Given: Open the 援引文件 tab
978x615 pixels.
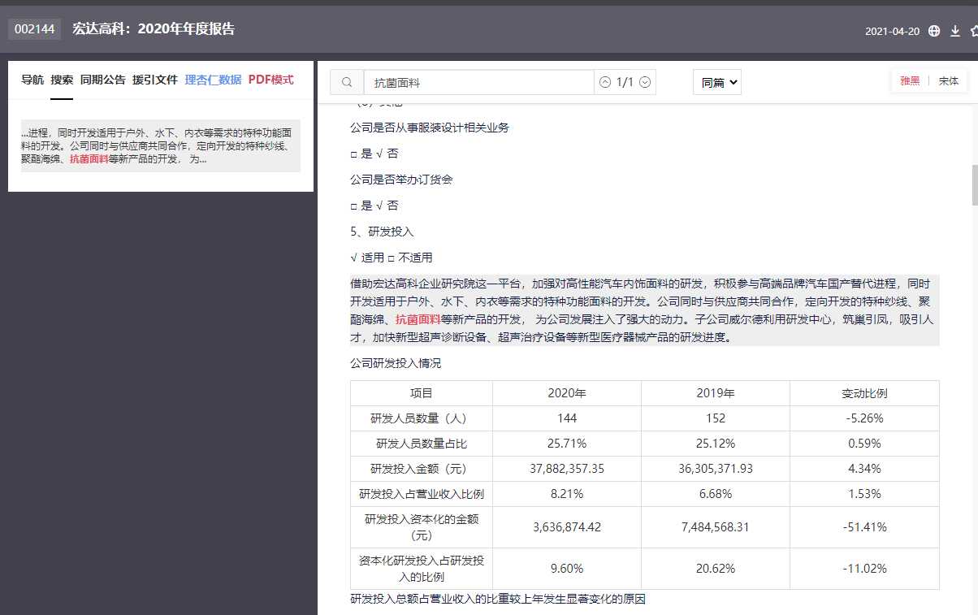Looking at the screenshot, I should click(155, 80).
